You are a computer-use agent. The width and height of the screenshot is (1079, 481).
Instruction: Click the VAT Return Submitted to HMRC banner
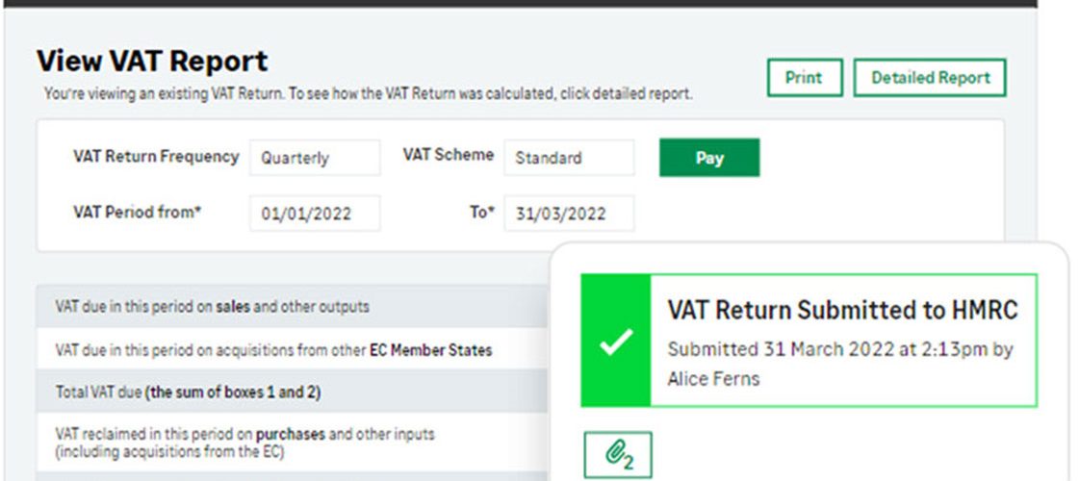coord(809,341)
